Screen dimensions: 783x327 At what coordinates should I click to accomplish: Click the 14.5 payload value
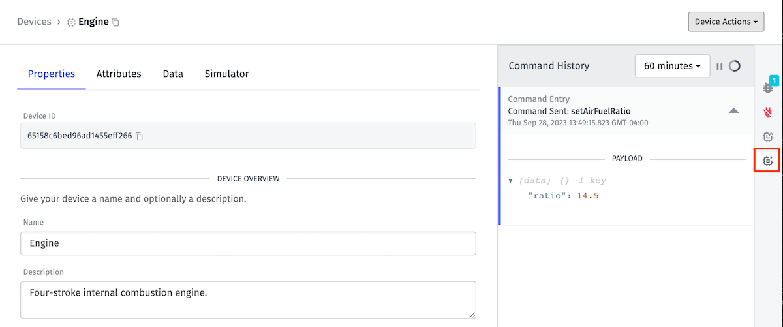tap(588, 196)
